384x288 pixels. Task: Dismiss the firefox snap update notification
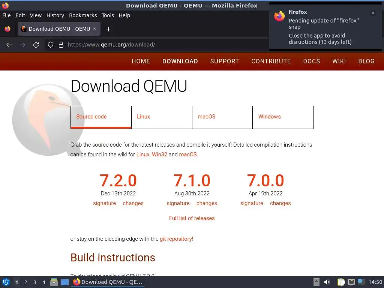click(373, 13)
